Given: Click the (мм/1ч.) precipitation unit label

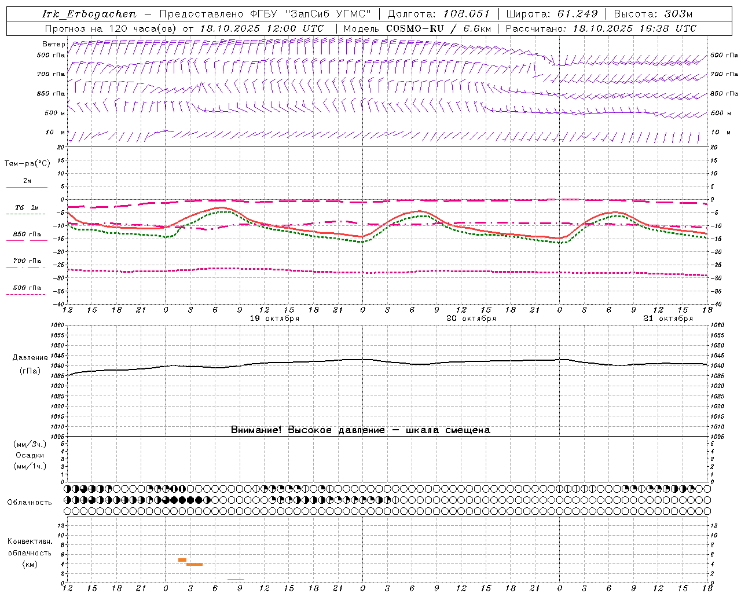Looking at the screenshot, I should (x=30, y=466).
